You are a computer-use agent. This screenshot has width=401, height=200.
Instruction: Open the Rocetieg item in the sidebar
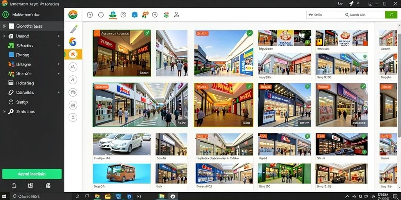point(32,83)
